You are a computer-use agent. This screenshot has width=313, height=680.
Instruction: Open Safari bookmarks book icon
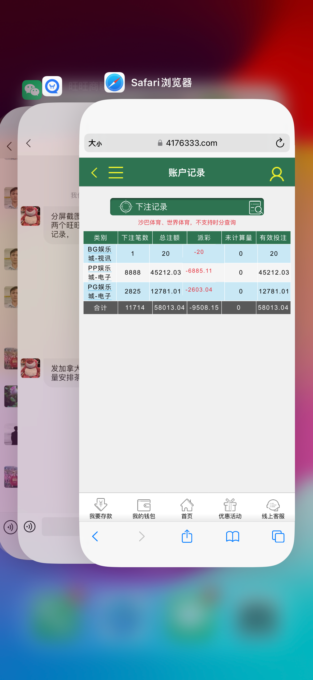pos(233,536)
